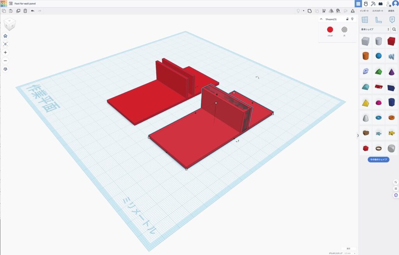
Task: Click the Duplicate and repeat icon
Action: [18, 11]
